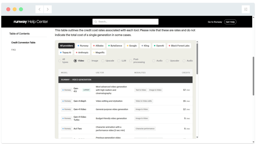Click the red close window button
The image size is (256, 146).
point(8,9)
